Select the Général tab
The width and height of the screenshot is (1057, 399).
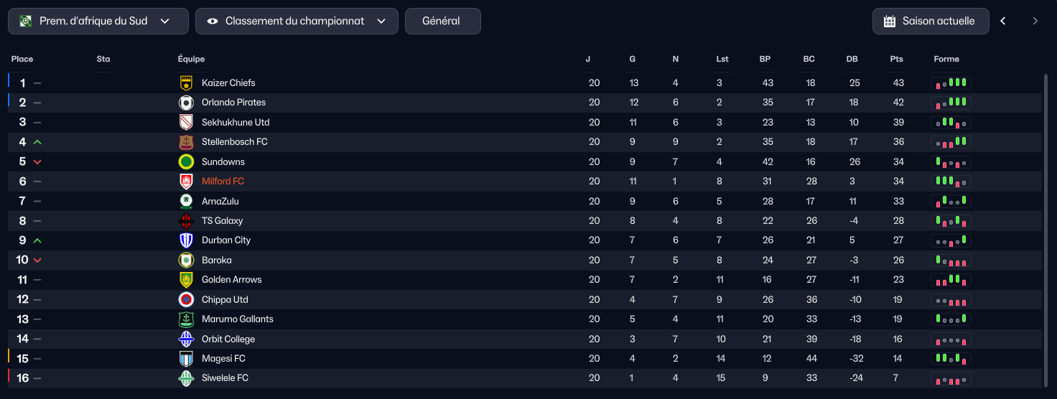pyautogui.click(x=442, y=22)
